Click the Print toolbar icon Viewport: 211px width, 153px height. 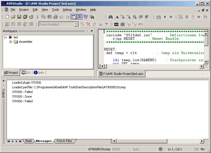pyautogui.click(x=55, y=17)
